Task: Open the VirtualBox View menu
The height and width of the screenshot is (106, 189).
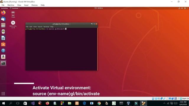Action: pyautogui.click(x=19, y=5)
